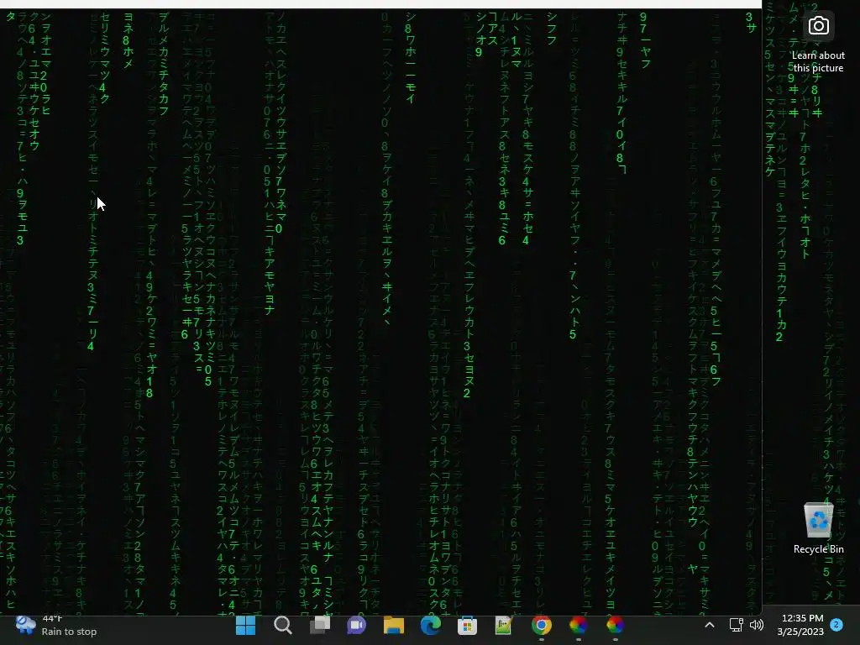The image size is (860, 645).
Task: Launch Microsoft Edge from the taskbar
Action: pos(431,625)
